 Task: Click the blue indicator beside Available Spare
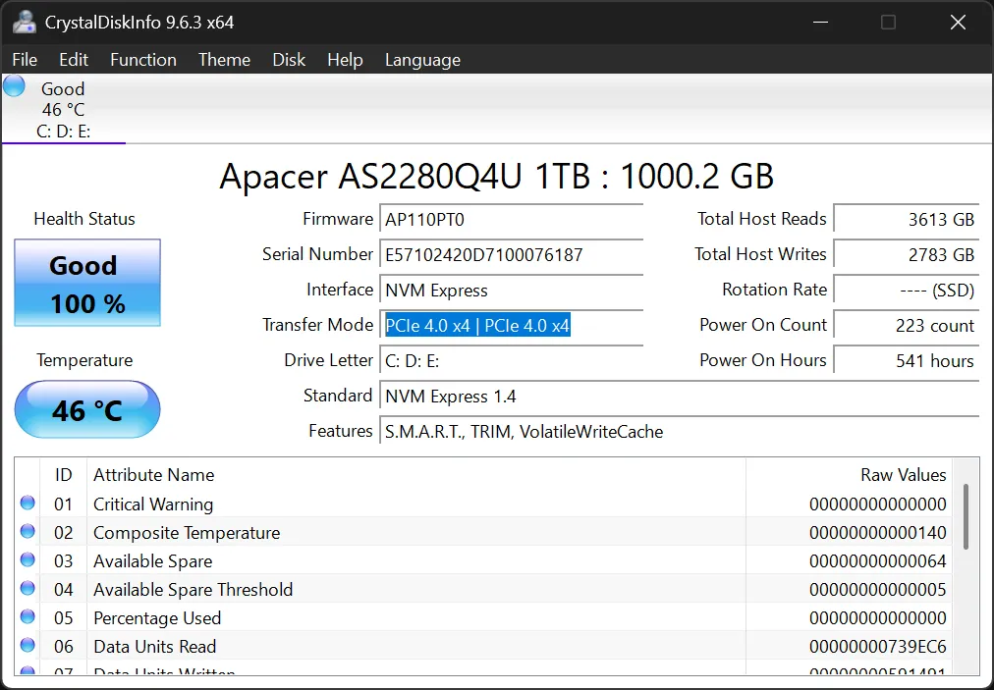click(x=28, y=560)
